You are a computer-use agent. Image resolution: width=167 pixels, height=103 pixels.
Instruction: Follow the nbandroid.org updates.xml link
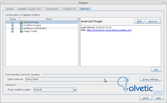point(109,30)
